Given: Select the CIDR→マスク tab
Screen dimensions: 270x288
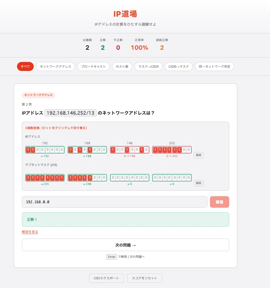Looking at the screenshot, I should pos(179,66).
